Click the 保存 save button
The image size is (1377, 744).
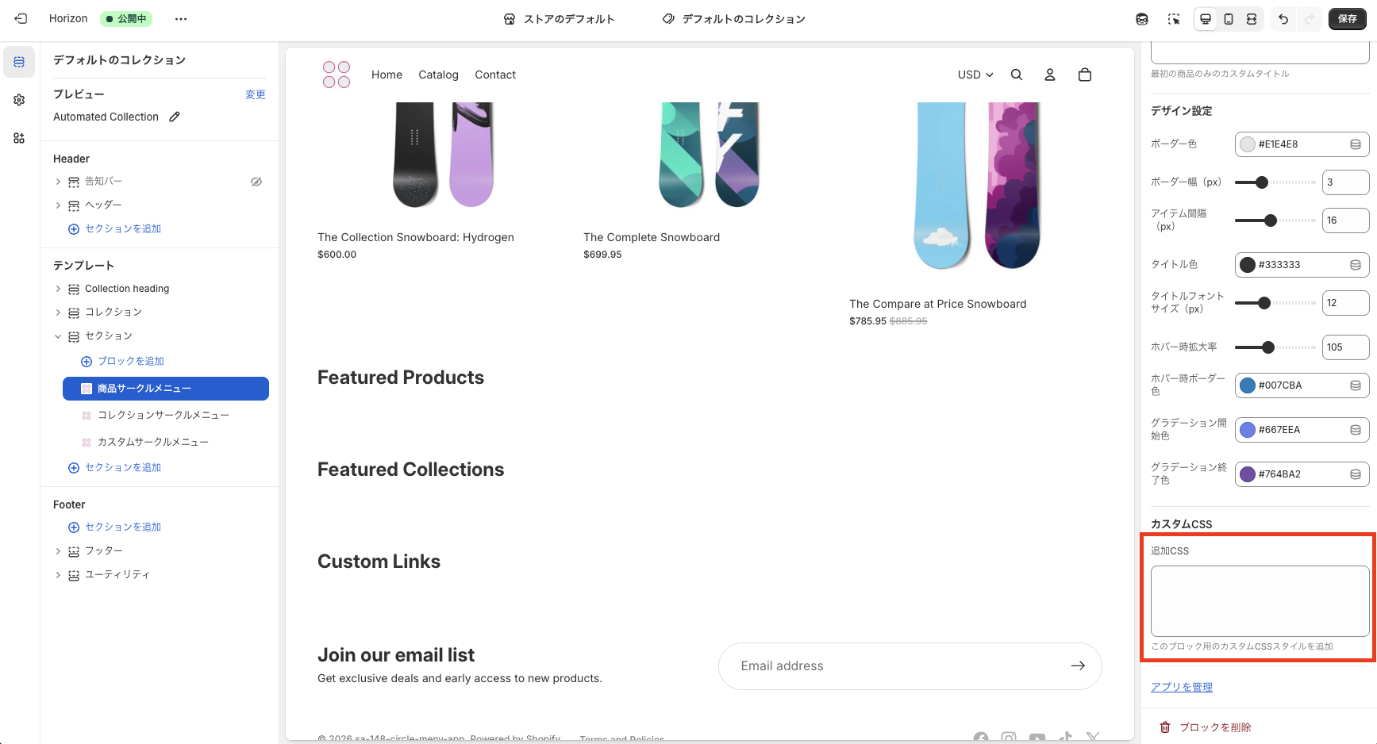click(1347, 19)
